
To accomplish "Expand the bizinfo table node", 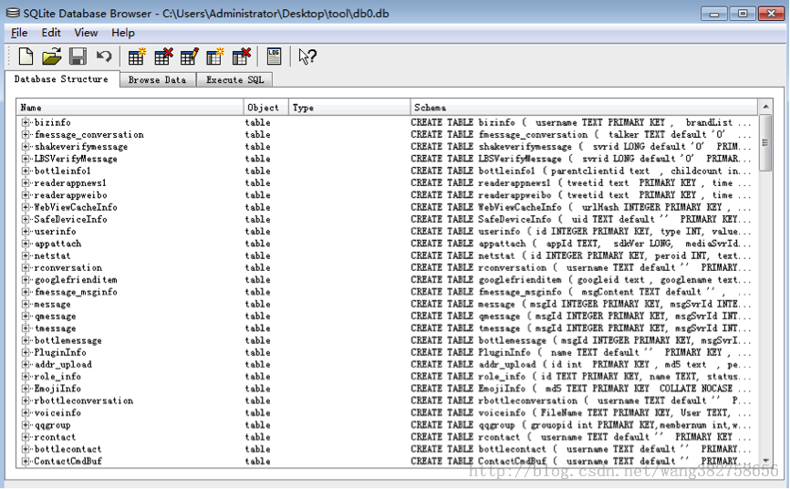I will (26, 122).
